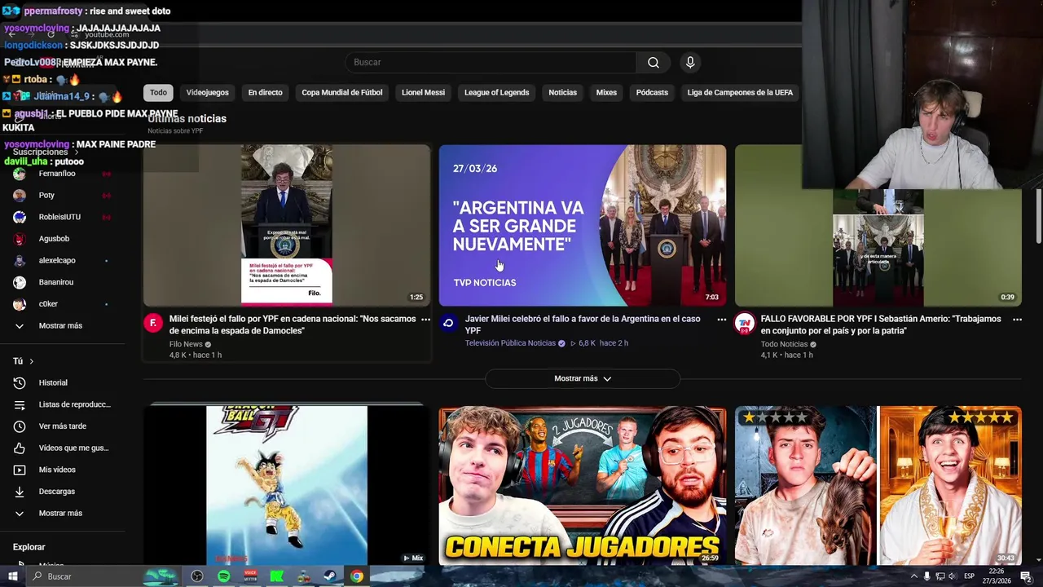Open the notification center icon
Viewport: 1043px width, 587px height.
pos(1026,576)
